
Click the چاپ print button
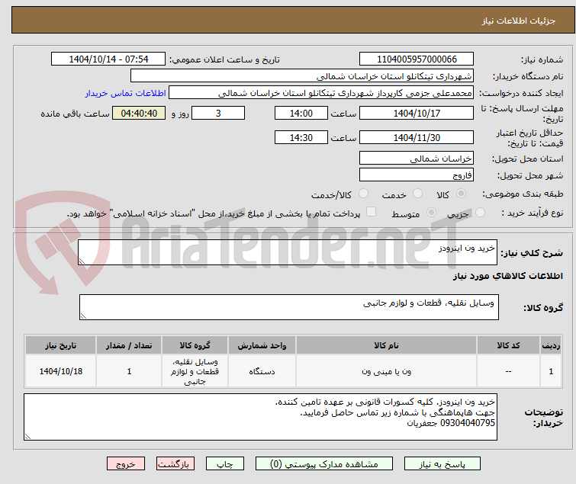coord(225,464)
